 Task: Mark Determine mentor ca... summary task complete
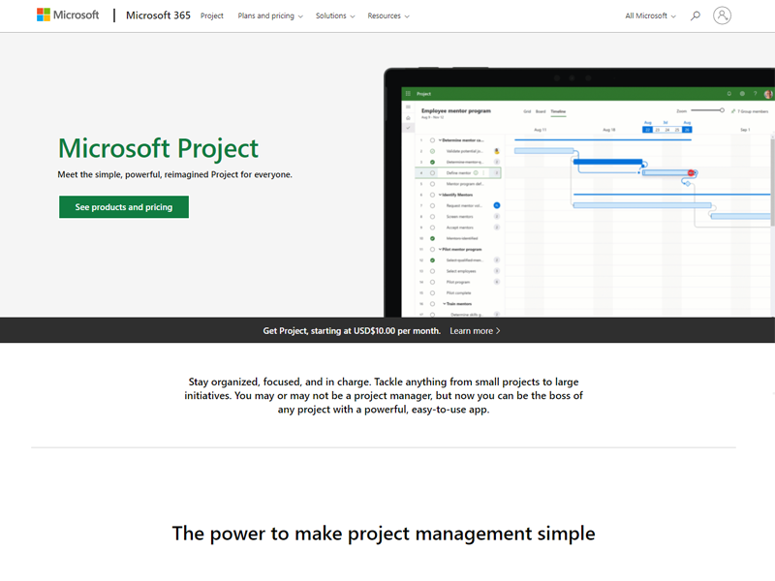point(432,140)
